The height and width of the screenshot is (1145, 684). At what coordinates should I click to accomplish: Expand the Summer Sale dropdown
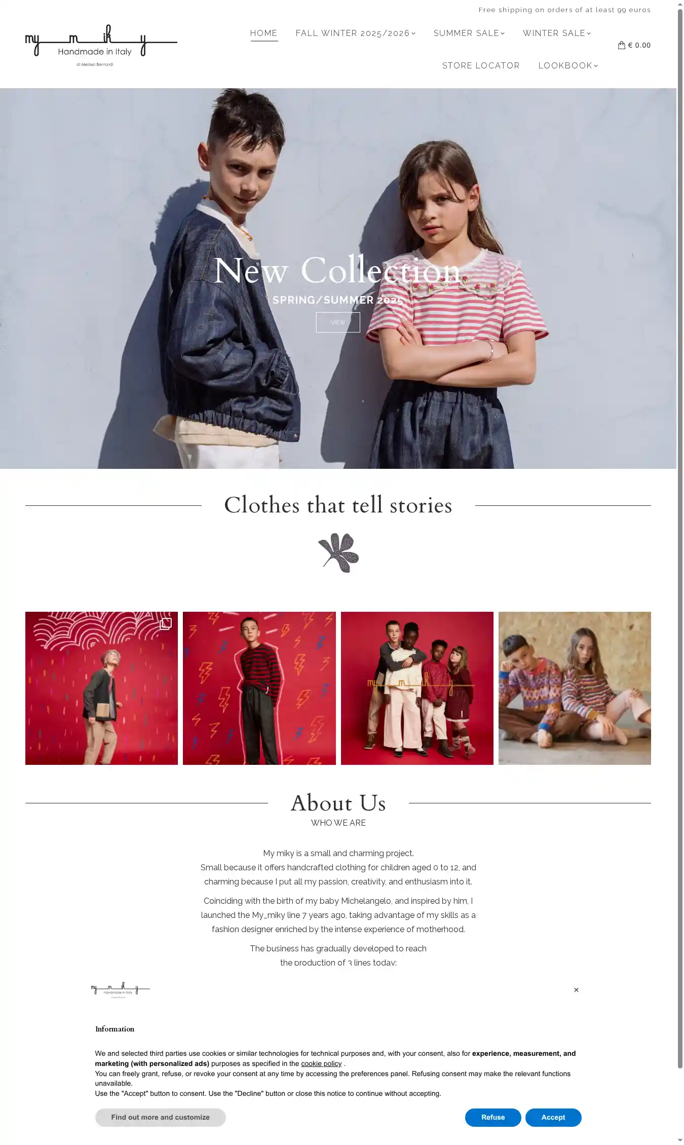pos(469,33)
